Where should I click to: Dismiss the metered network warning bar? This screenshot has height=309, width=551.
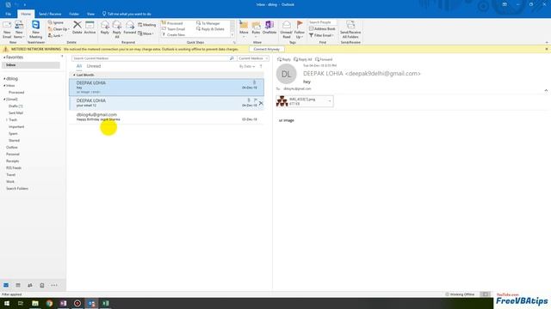[x=547, y=50]
